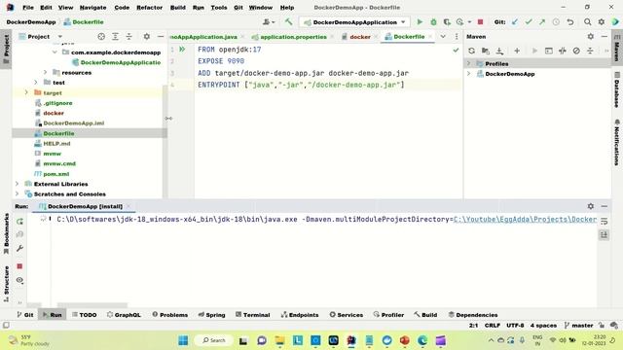Switch to docker editor tab
This screenshot has height=350, width=623.
point(360,37)
